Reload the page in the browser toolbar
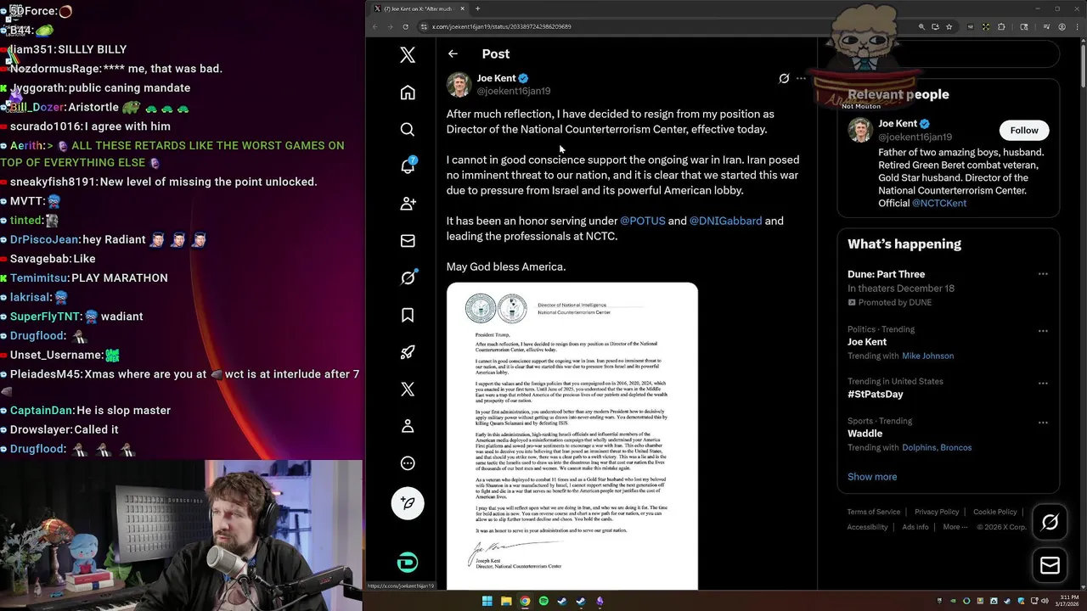Image resolution: width=1087 pixels, height=611 pixels. (x=405, y=26)
